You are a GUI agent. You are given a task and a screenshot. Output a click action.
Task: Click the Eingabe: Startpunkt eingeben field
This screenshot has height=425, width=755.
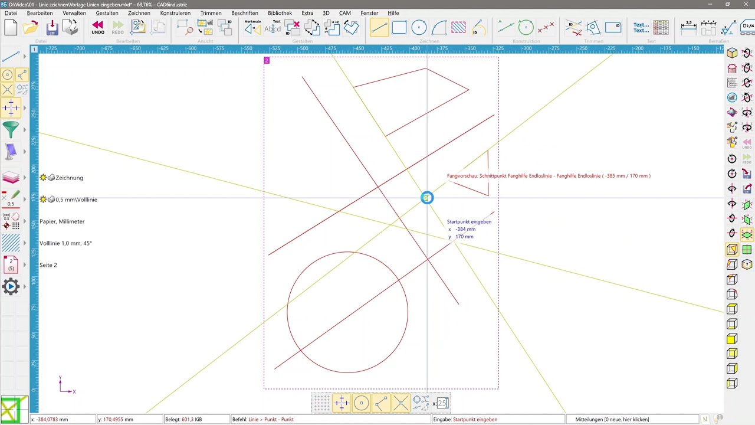(x=498, y=419)
